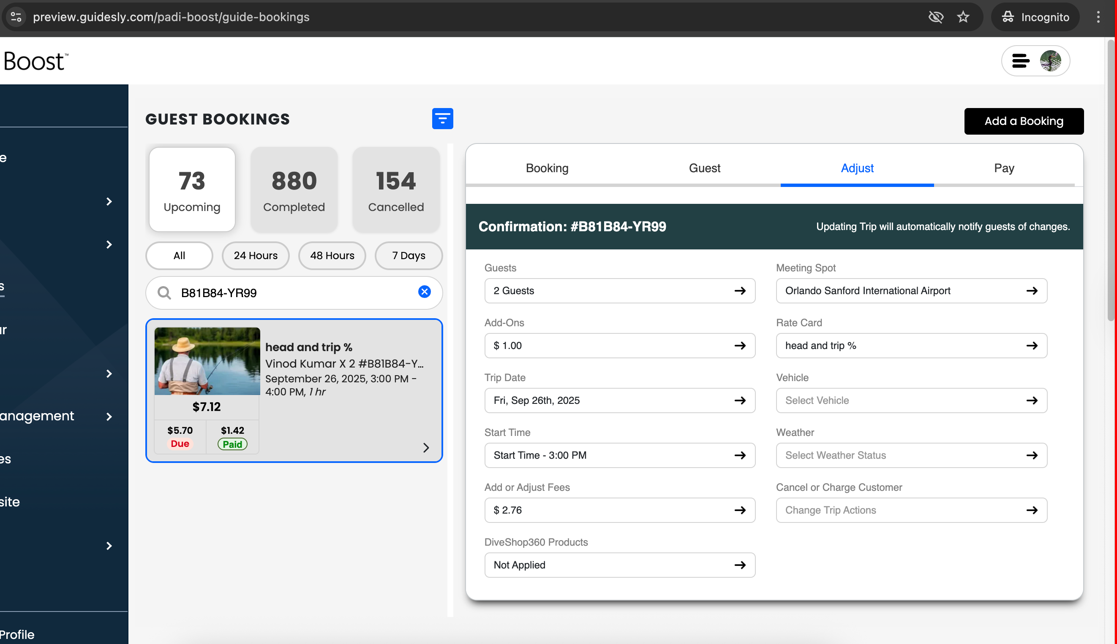
Task: Click the site info icon in address bar
Action: [16, 17]
